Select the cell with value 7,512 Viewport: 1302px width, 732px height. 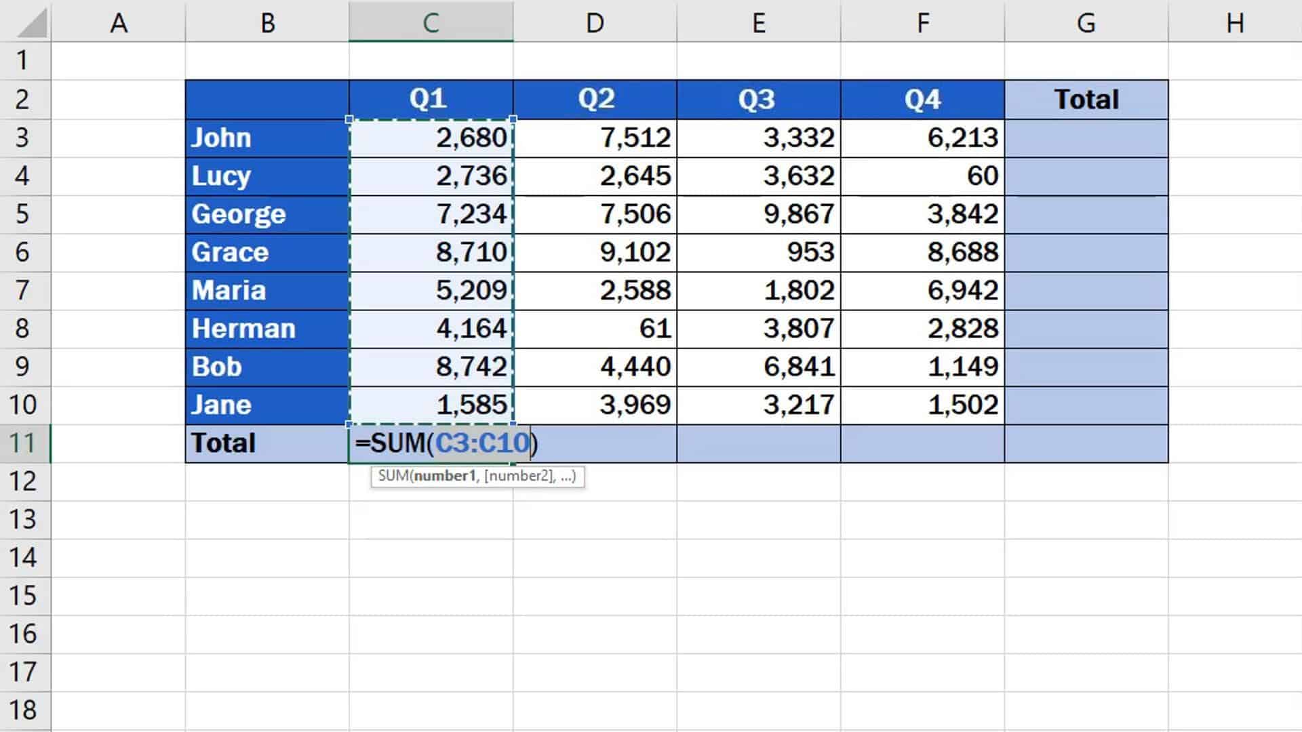pos(595,138)
